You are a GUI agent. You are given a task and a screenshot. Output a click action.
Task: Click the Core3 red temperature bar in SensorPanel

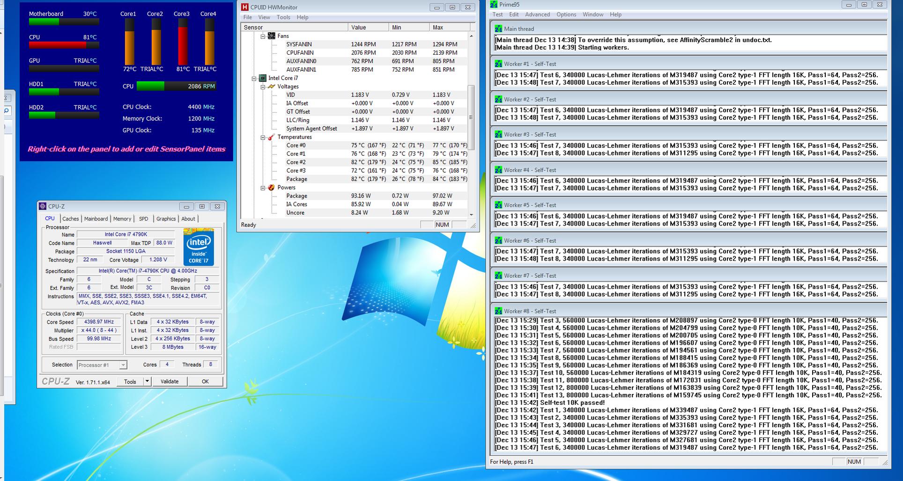[x=183, y=41]
